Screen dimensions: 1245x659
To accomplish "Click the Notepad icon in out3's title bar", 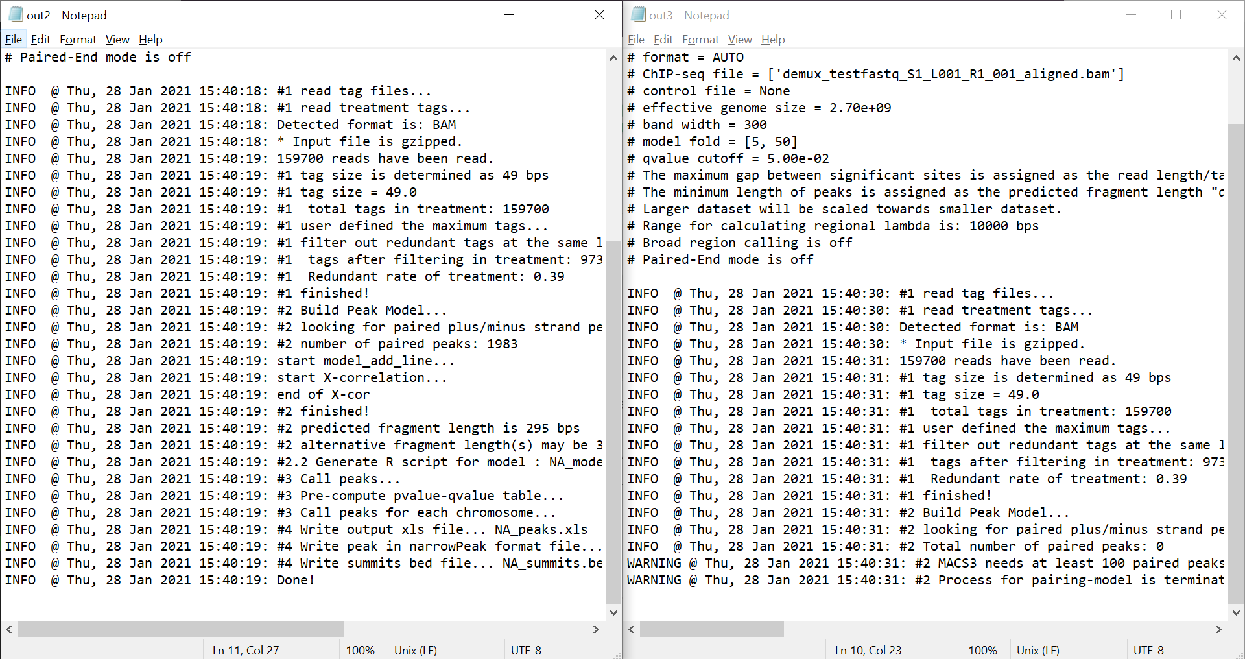I will click(x=638, y=14).
